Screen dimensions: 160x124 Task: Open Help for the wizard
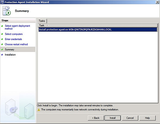coord(147,118)
